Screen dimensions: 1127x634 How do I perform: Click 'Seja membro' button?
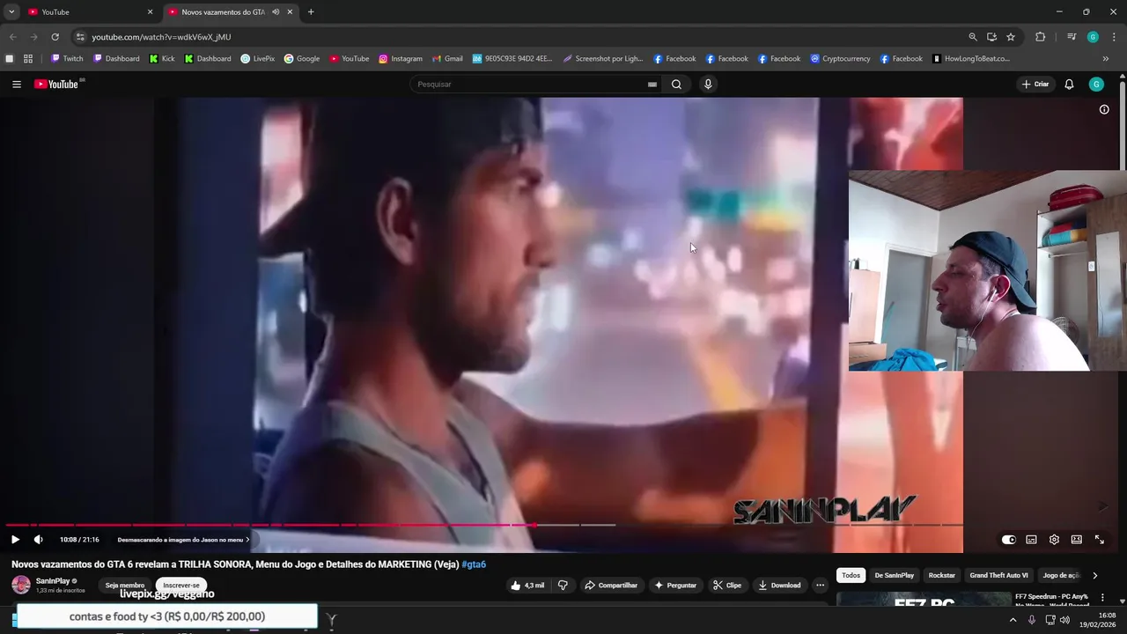click(125, 586)
